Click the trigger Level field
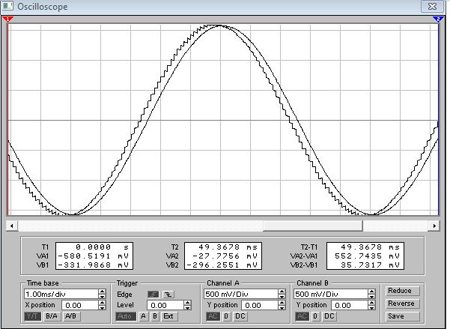 click(165, 305)
